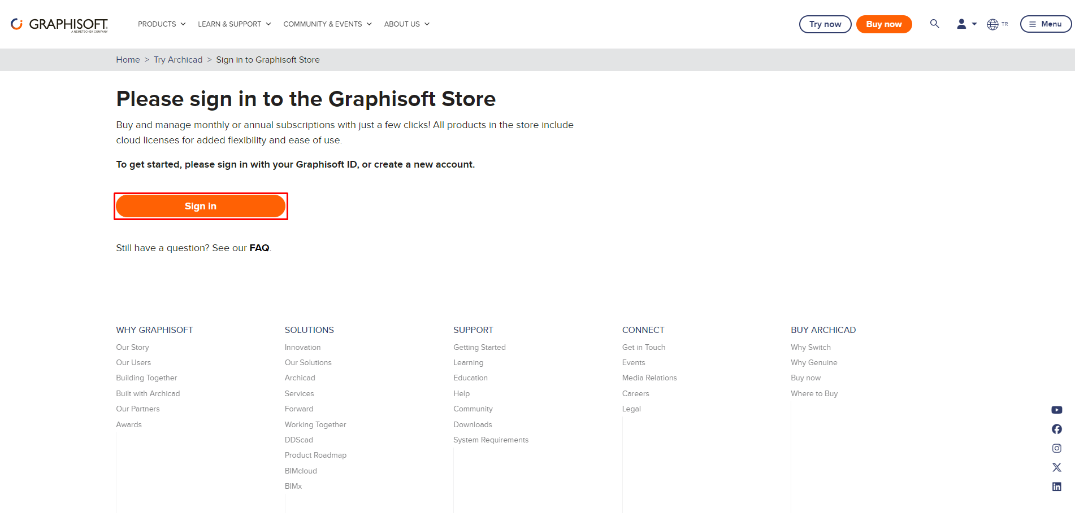Expand the About Us menu
1075x513 pixels.
pos(407,24)
